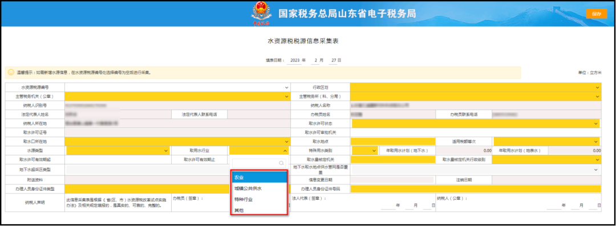Click the 填表日期 year field 2023
This screenshot has height=226, width=616.
295,60
